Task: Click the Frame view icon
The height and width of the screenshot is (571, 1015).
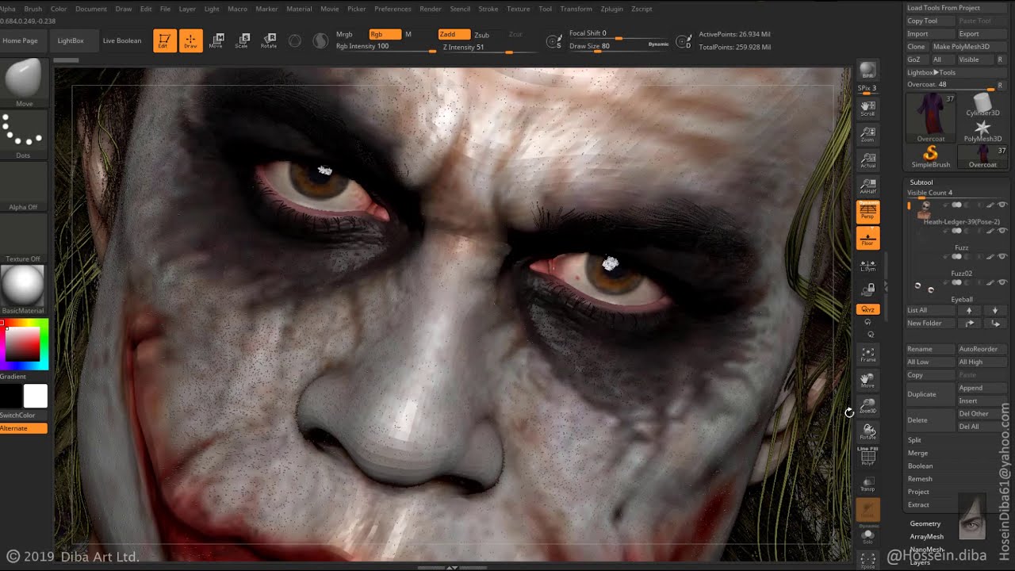Action: 868,354
